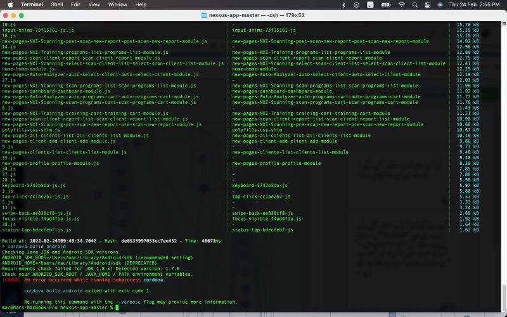Viewport: 507px width, 317px height.
Task: Open the Apple menu
Action: [x=10, y=4]
